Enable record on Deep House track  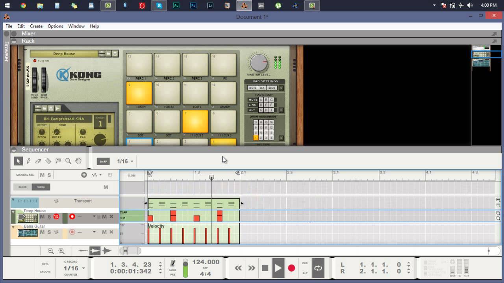tap(72, 217)
